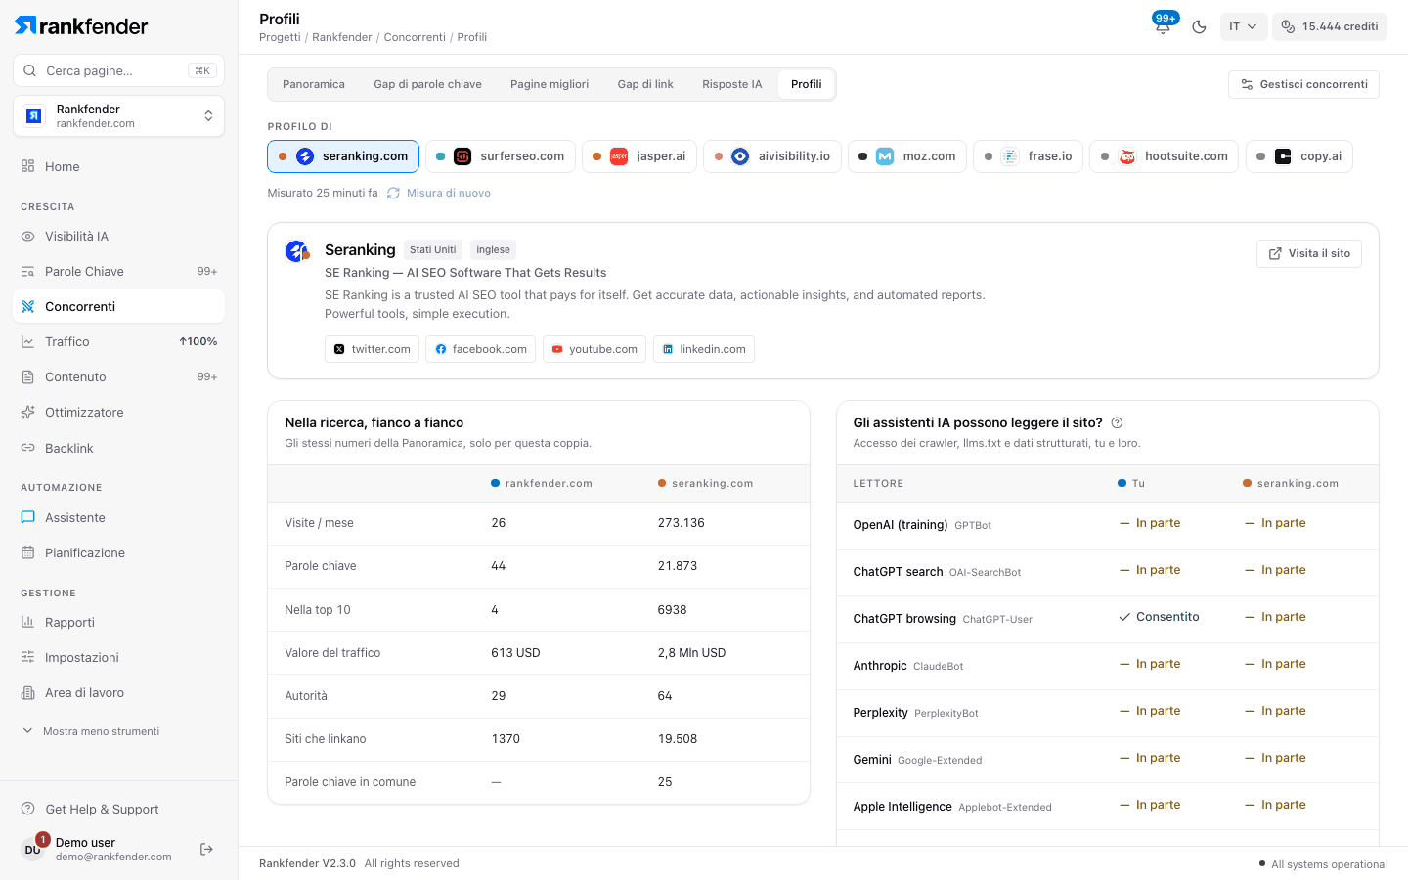Click the Cerca pagine search field

click(x=118, y=70)
